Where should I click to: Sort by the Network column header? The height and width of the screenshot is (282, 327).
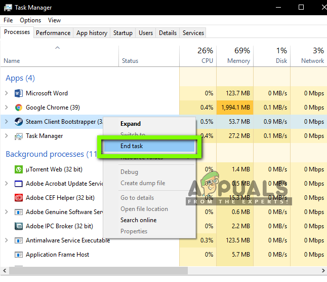[309, 56]
